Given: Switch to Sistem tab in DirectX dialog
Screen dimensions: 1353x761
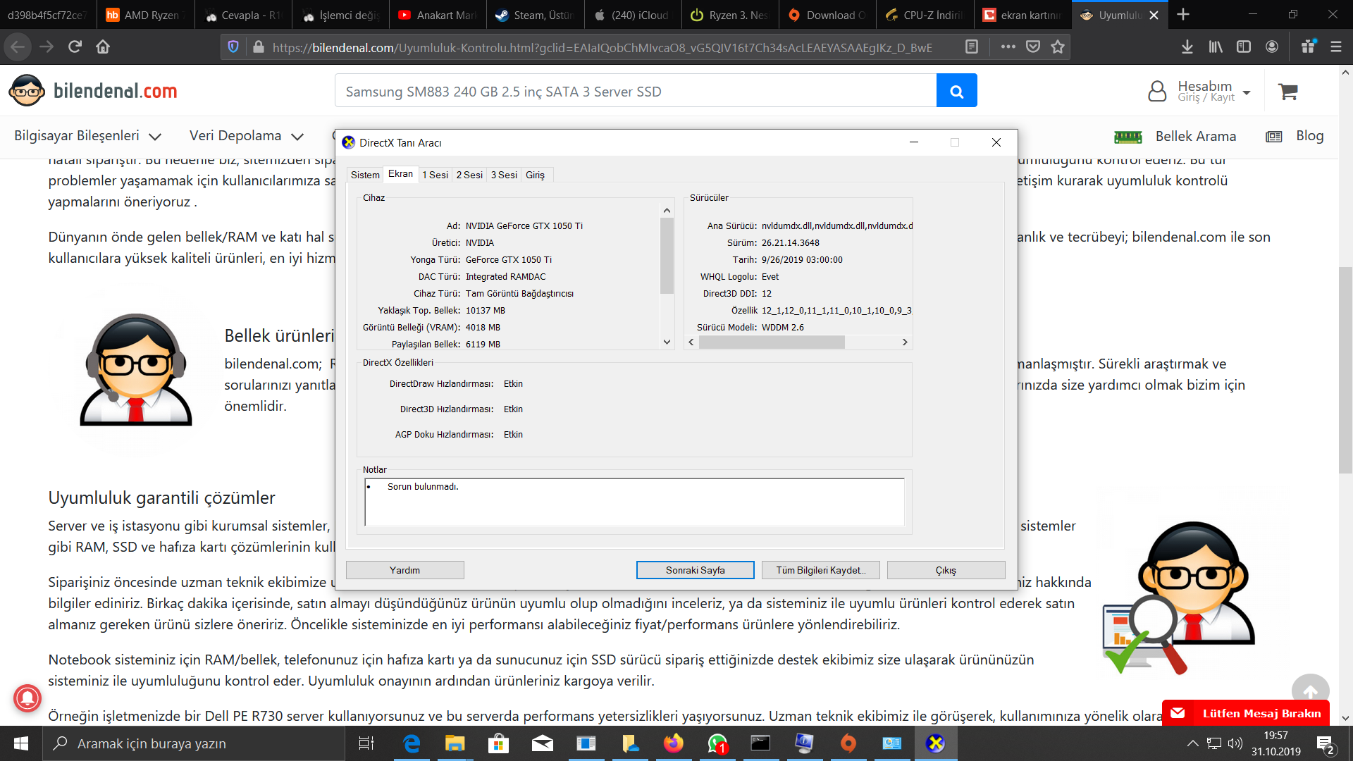Looking at the screenshot, I should tap(365, 175).
